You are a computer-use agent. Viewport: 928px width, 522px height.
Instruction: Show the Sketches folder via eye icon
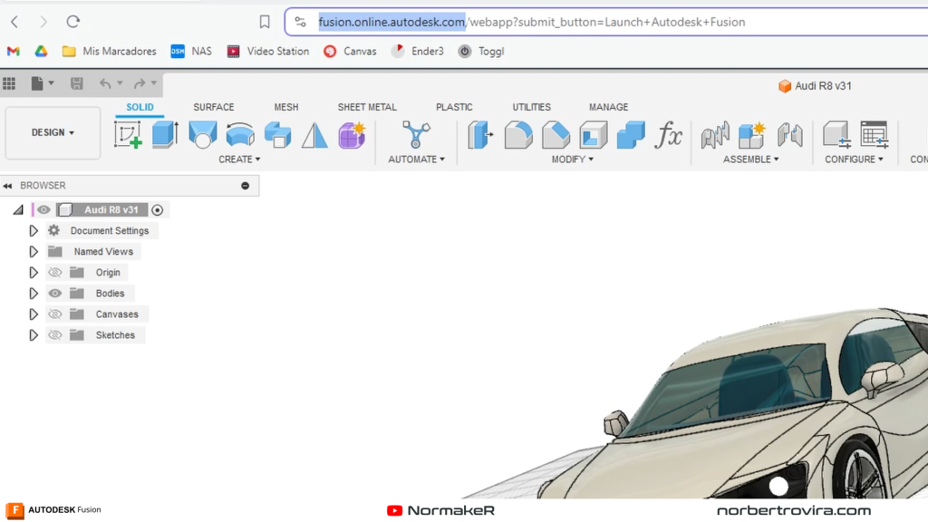55,335
